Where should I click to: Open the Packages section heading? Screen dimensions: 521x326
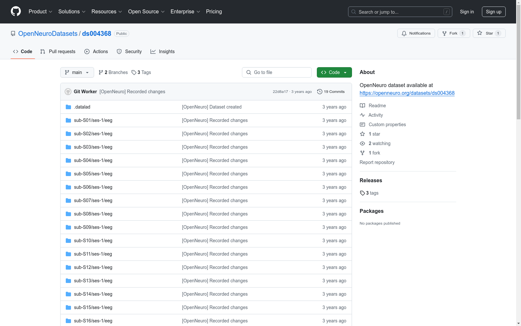pos(372,211)
